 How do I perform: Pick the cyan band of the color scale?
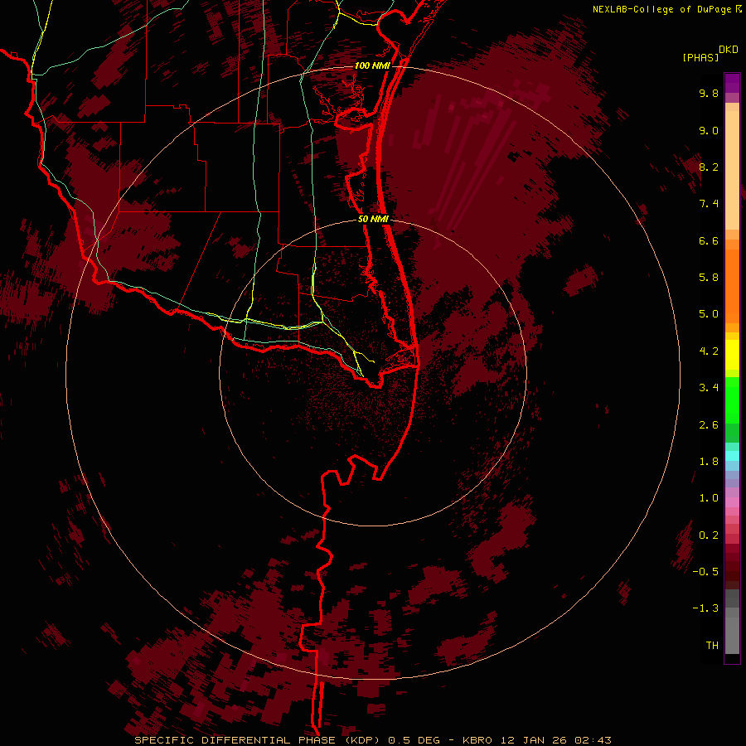[x=732, y=455]
